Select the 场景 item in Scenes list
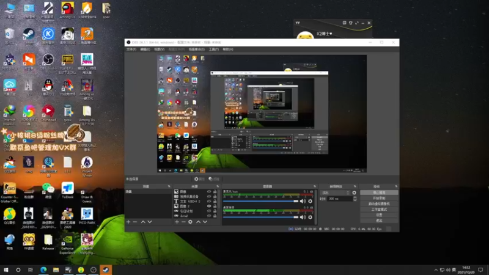 tap(148, 191)
